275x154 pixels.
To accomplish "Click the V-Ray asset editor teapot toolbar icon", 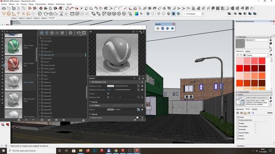I will (46, 14).
